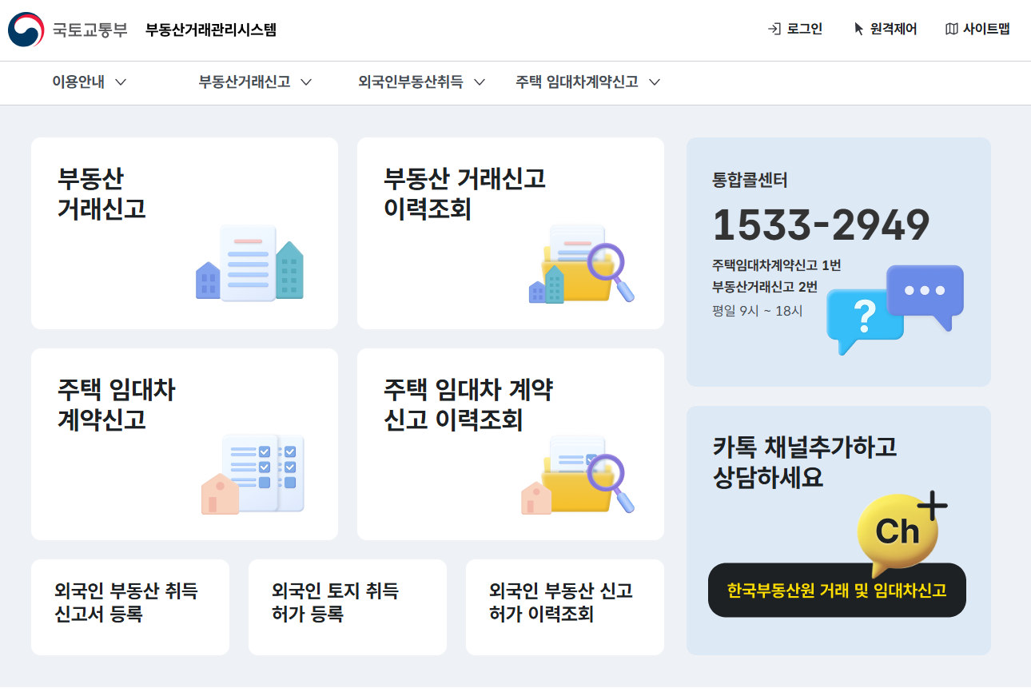Open the 사이트맵 link

pyautogui.click(x=986, y=30)
